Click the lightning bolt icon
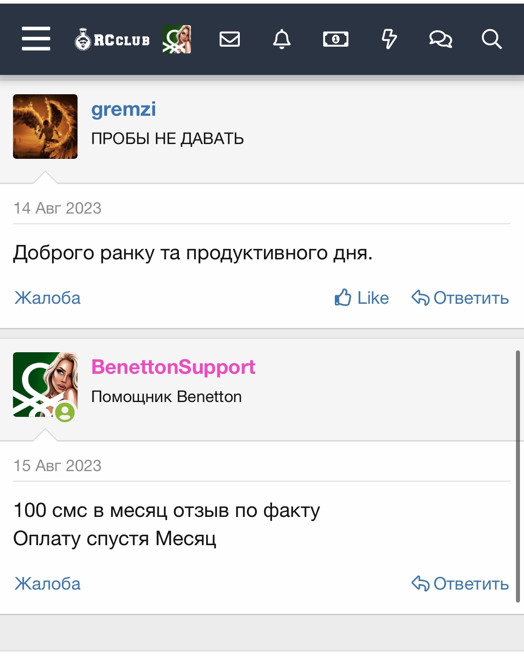Image resolution: width=524 pixels, height=656 pixels. (389, 39)
